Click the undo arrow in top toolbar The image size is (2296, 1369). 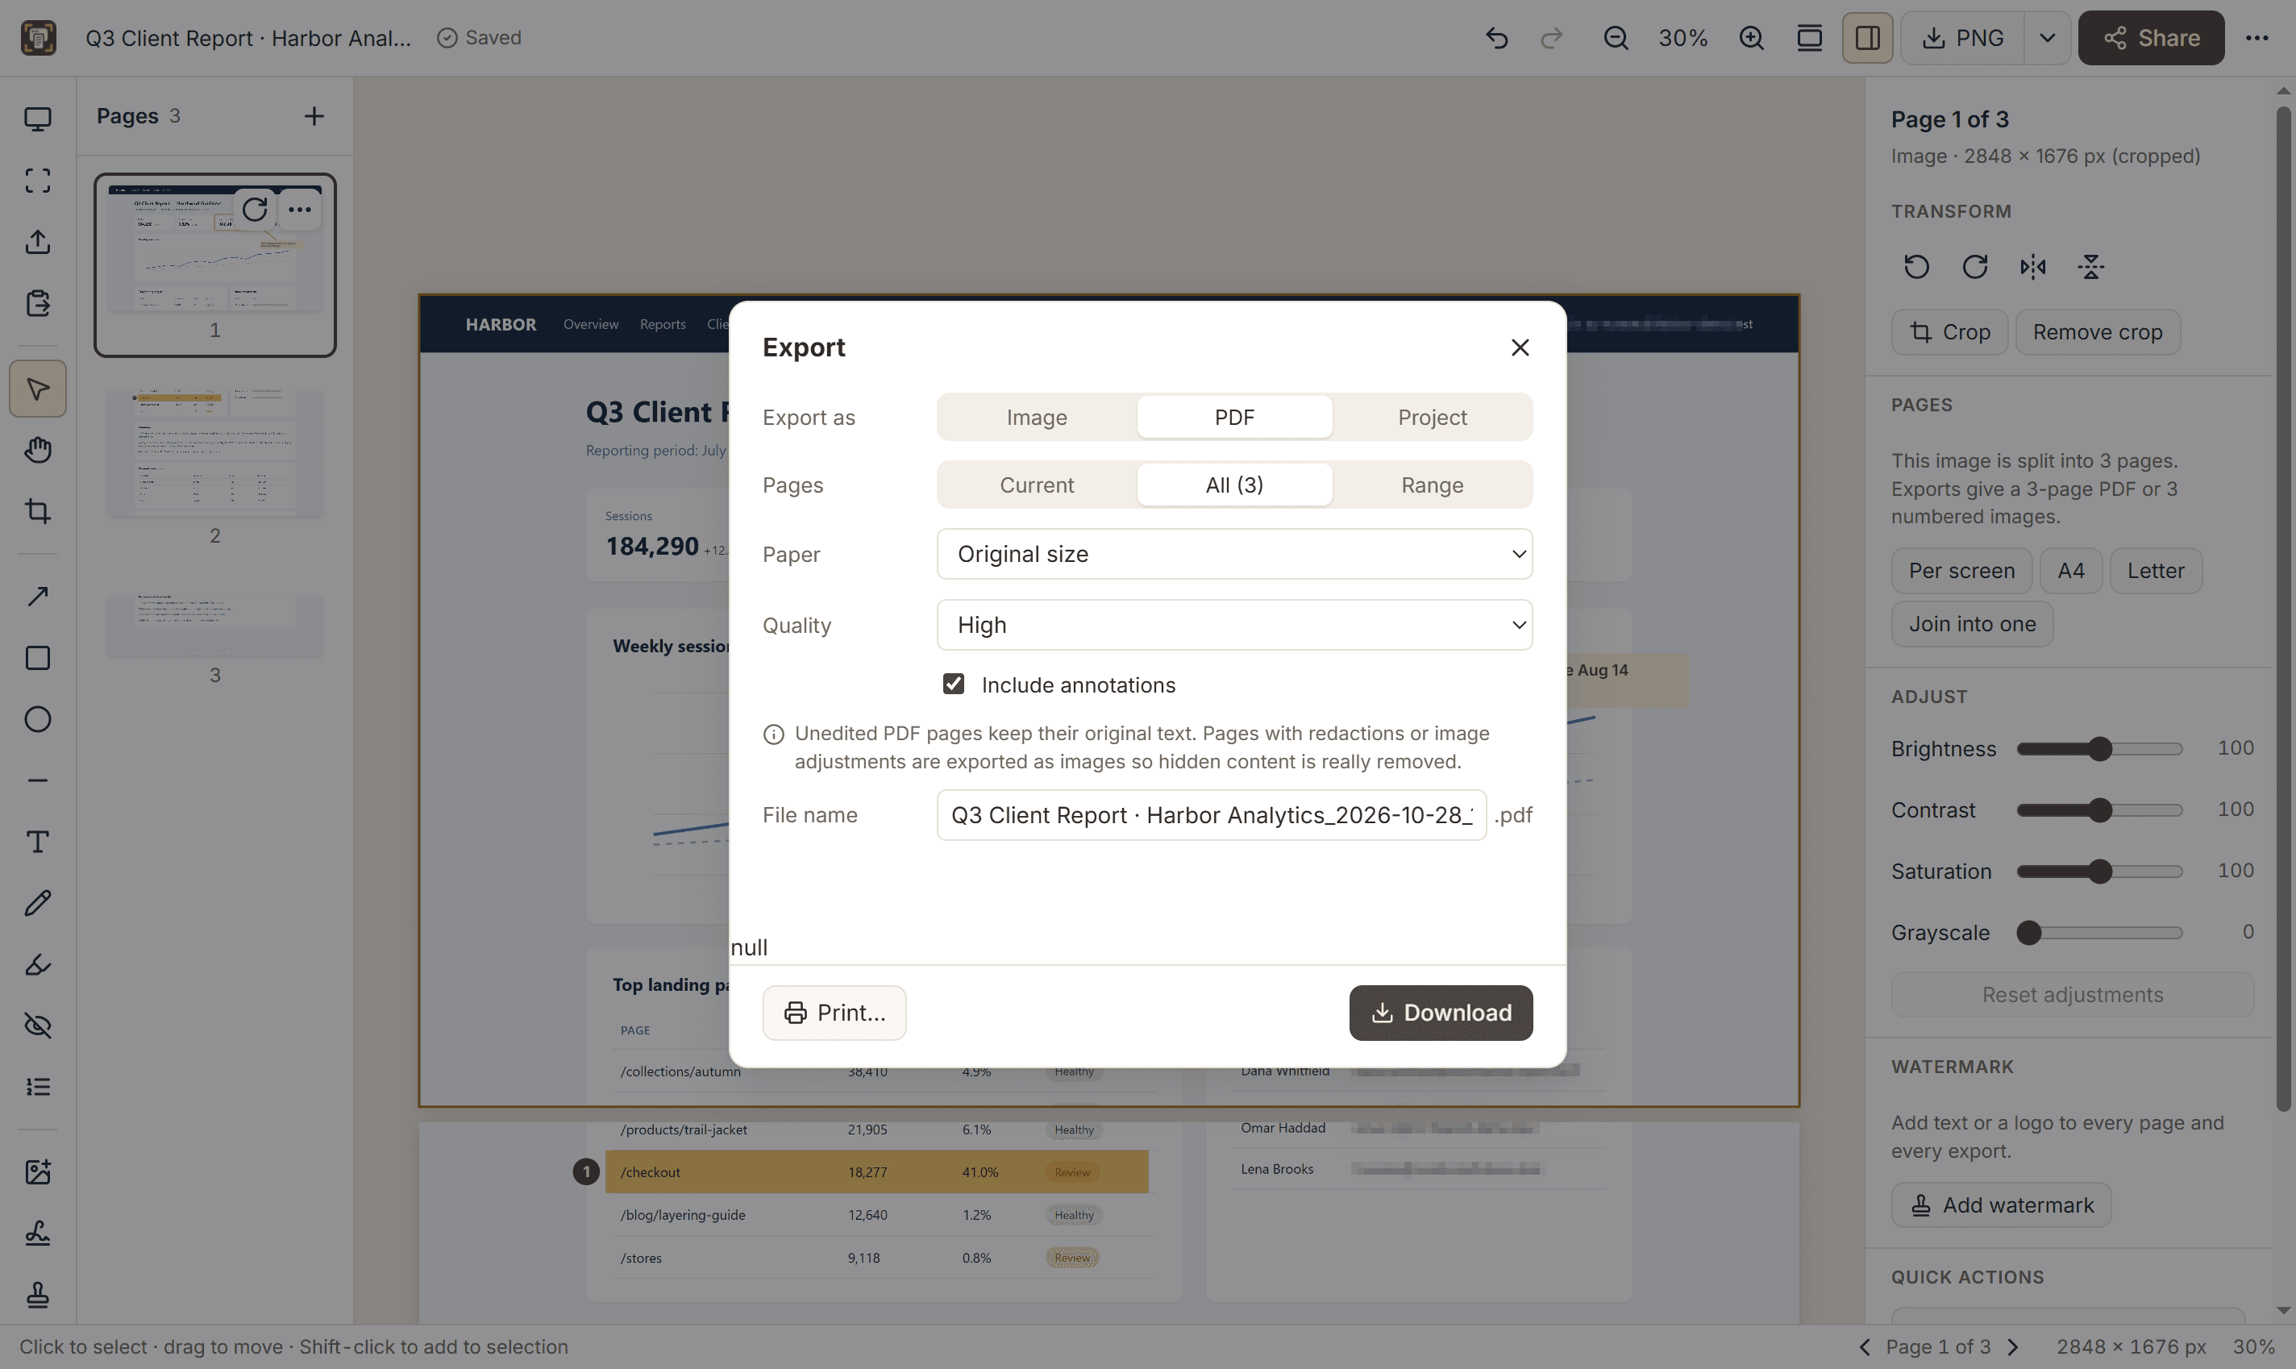pos(1496,38)
